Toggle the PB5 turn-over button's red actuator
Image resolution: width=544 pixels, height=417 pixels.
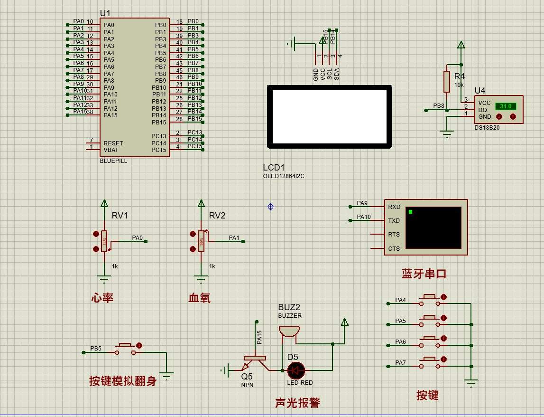139,346
